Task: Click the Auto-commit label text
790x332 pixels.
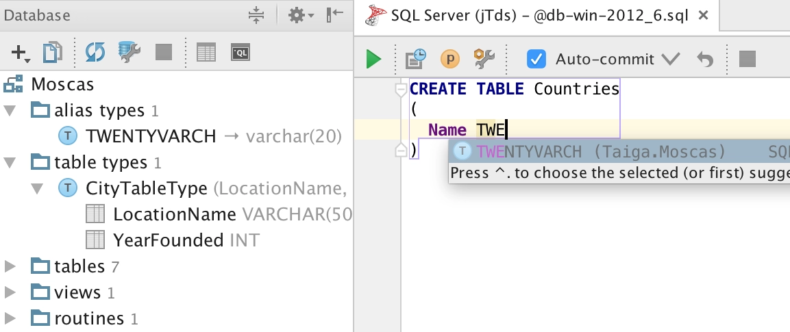Action: point(604,60)
